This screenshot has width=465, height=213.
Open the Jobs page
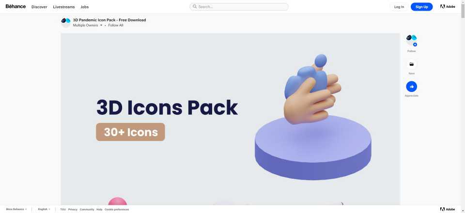pyautogui.click(x=84, y=7)
